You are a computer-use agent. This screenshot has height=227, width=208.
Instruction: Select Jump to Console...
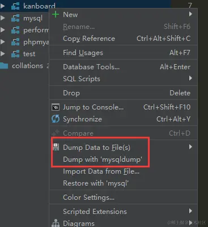pyautogui.click(x=124, y=107)
